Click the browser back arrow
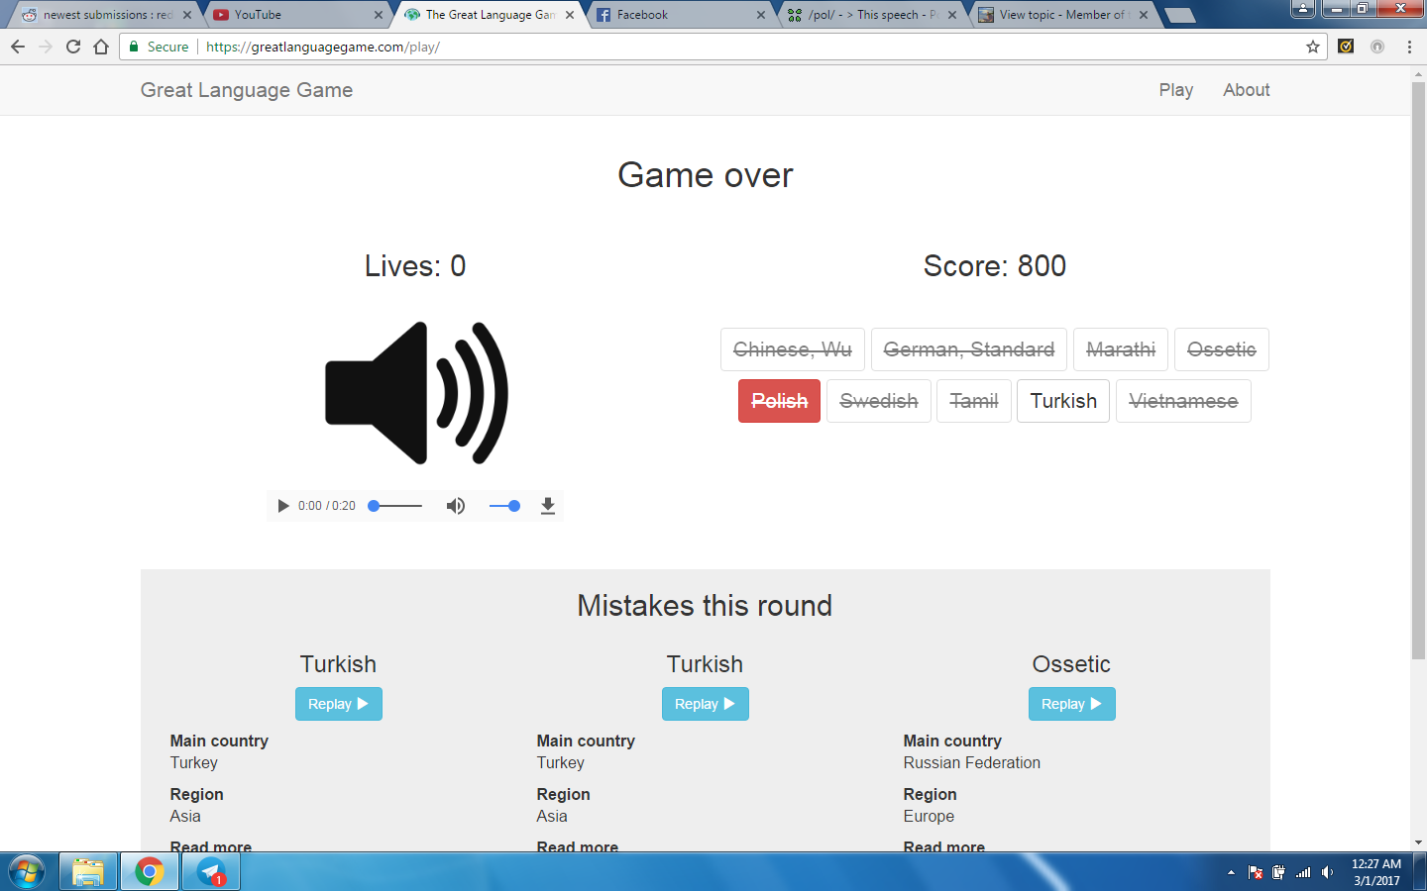This screenshot has height=891, width=1427. tap(18, 47)
